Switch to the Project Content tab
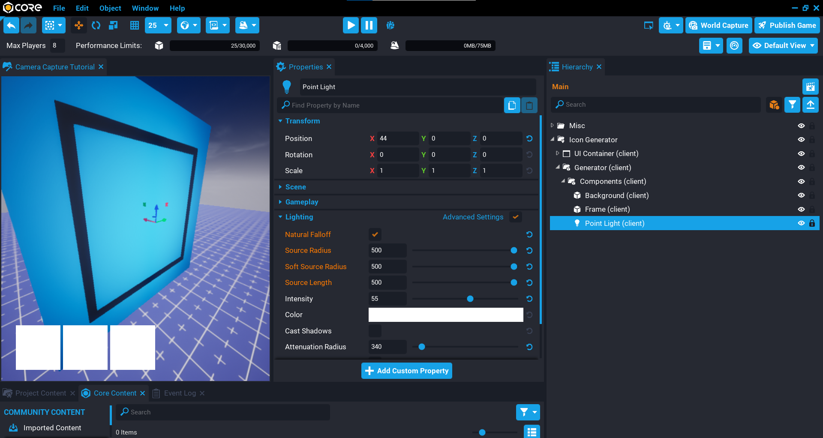The width and height of the screenshot is (823, 438). point(40,393)
